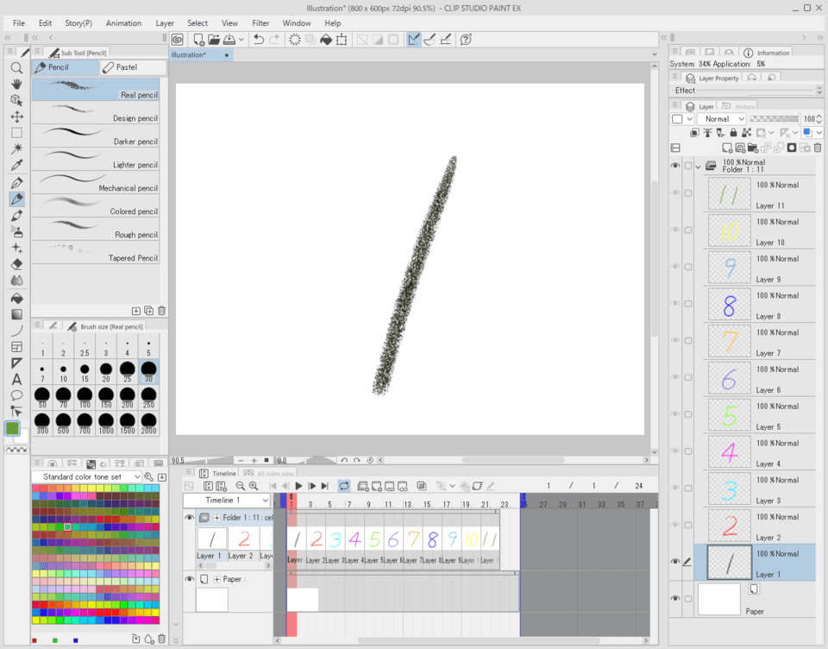This screenshot has width=828, height=649.
Task: Select the Fill bucket tool
Action: tap(16, 298)
